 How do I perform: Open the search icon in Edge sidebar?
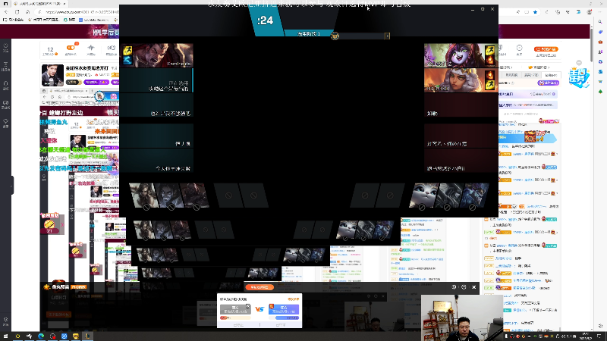click(x=600, y=22)
